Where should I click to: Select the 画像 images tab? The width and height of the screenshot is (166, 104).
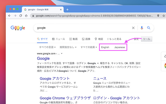[x=86, y=39]
